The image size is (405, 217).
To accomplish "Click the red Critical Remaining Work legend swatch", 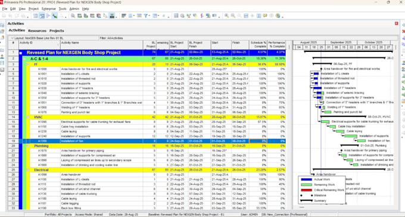I will [x=307, y=190].
